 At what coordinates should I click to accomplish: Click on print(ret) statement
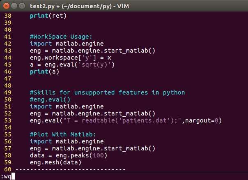click(x=48, y=16)
